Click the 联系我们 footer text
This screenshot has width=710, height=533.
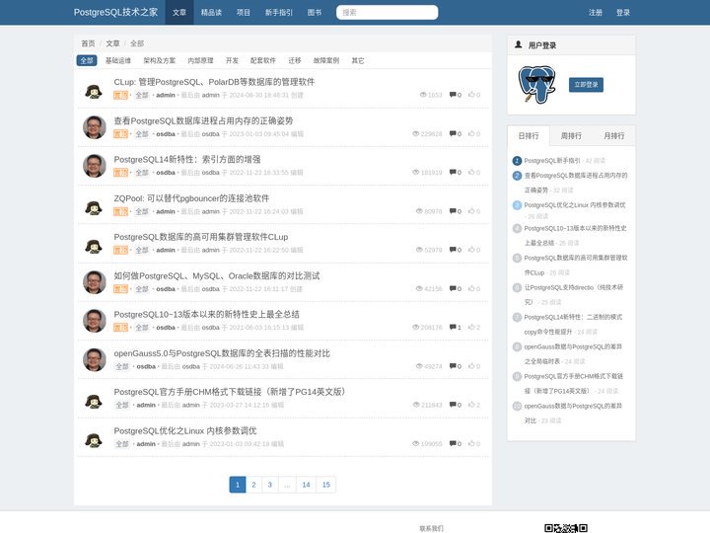click(431, 528)
